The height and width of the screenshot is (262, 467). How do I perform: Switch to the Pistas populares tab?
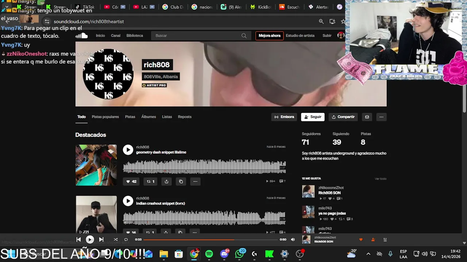coord(105,117)
